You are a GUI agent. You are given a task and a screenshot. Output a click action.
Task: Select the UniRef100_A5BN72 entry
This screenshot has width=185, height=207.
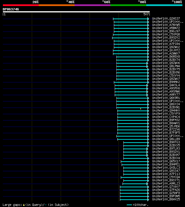point(166,28)
